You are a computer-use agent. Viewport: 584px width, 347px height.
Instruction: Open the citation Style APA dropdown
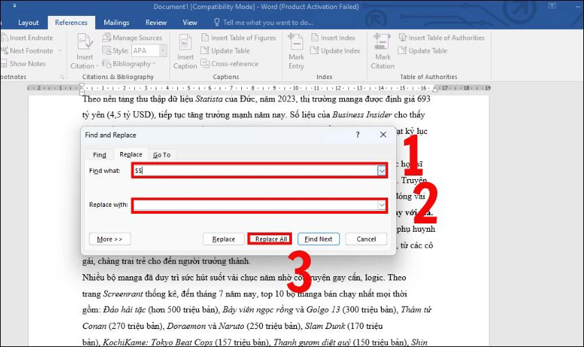tap(163, 51)
